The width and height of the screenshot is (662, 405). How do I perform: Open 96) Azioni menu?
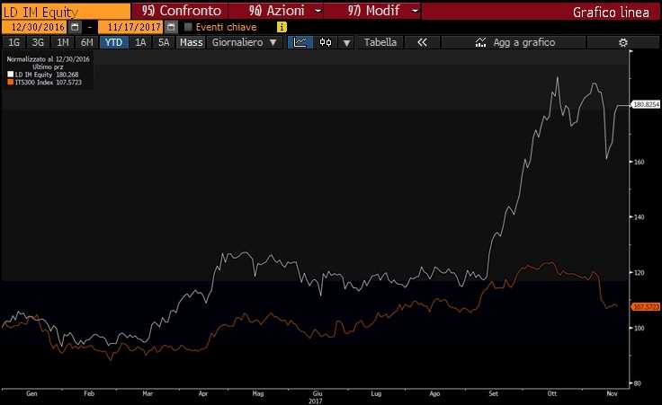pos(276,11)
